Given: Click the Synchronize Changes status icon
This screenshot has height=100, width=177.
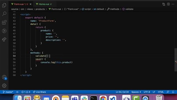Looking at the screenshot, I should 17,92.
